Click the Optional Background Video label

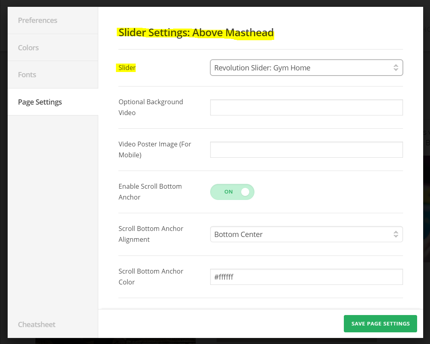coord(151,107)
